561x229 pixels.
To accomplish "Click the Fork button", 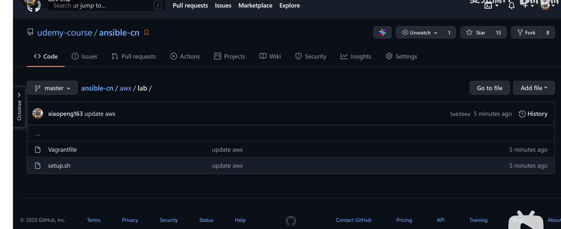I will tap(526, 32).
